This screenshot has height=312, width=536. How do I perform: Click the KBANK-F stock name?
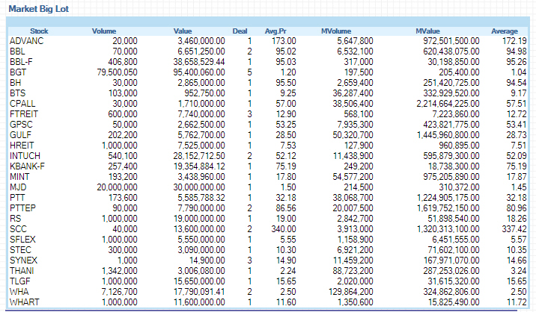[28, 166]
